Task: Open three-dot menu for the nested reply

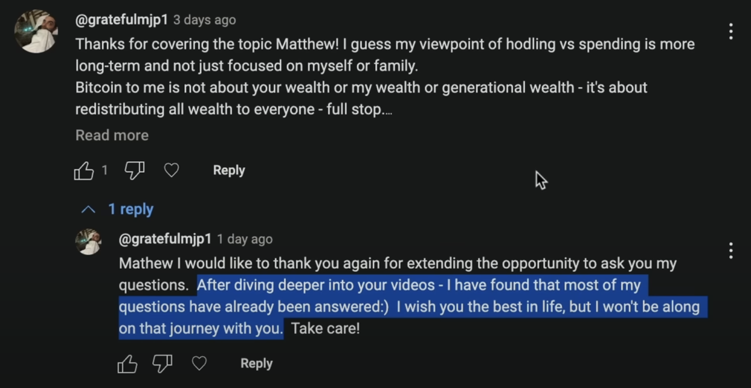Action: pyautogui.click(x=730, y=251)
